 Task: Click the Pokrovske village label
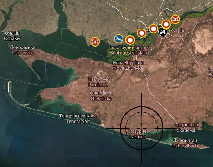pyautogui.click(x=23, y=50)
